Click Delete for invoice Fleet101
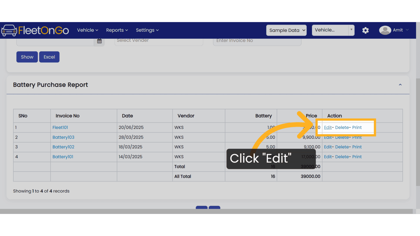The width and height of the screenshot is (420, 236). (x=342, y=127)
